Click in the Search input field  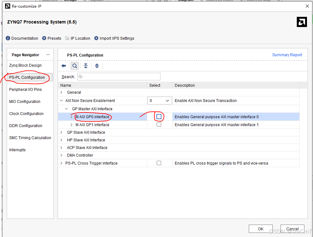click(119, 77)
